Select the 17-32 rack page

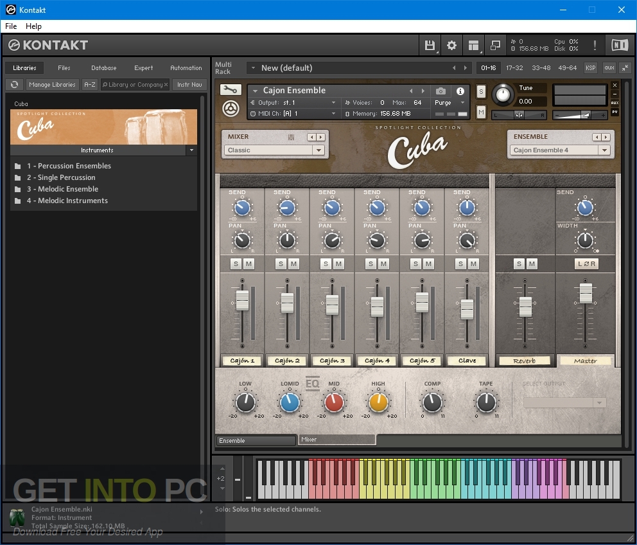[x=514, y=68]
